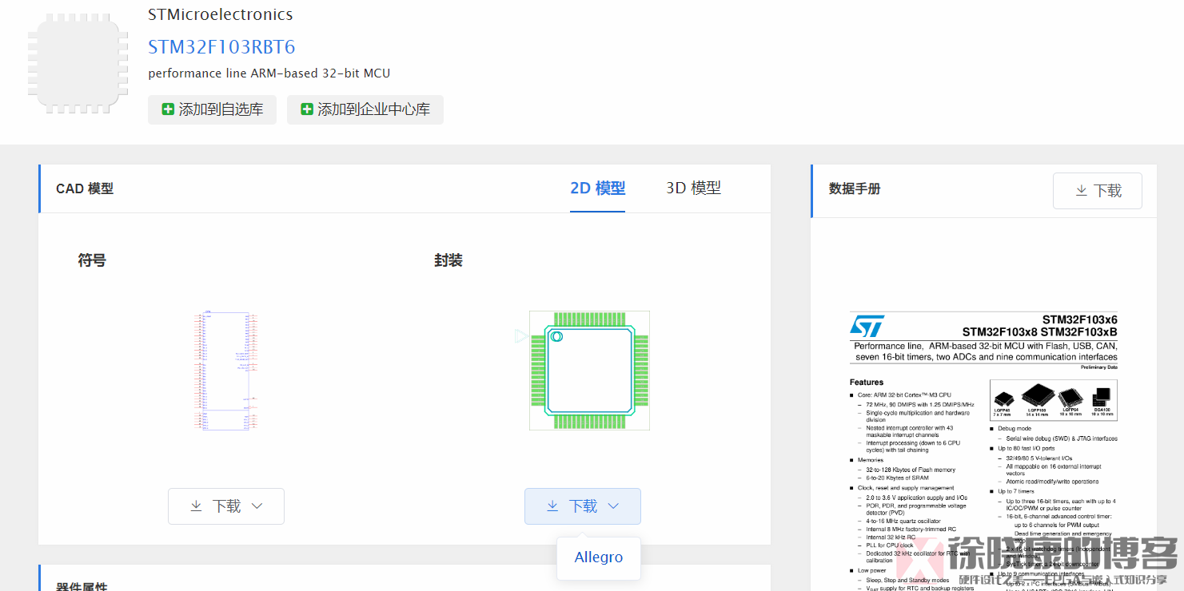Click the STMicroelectronics manufacturer name
Viewport: 1184px width, 591px height.
coord(221,14)
